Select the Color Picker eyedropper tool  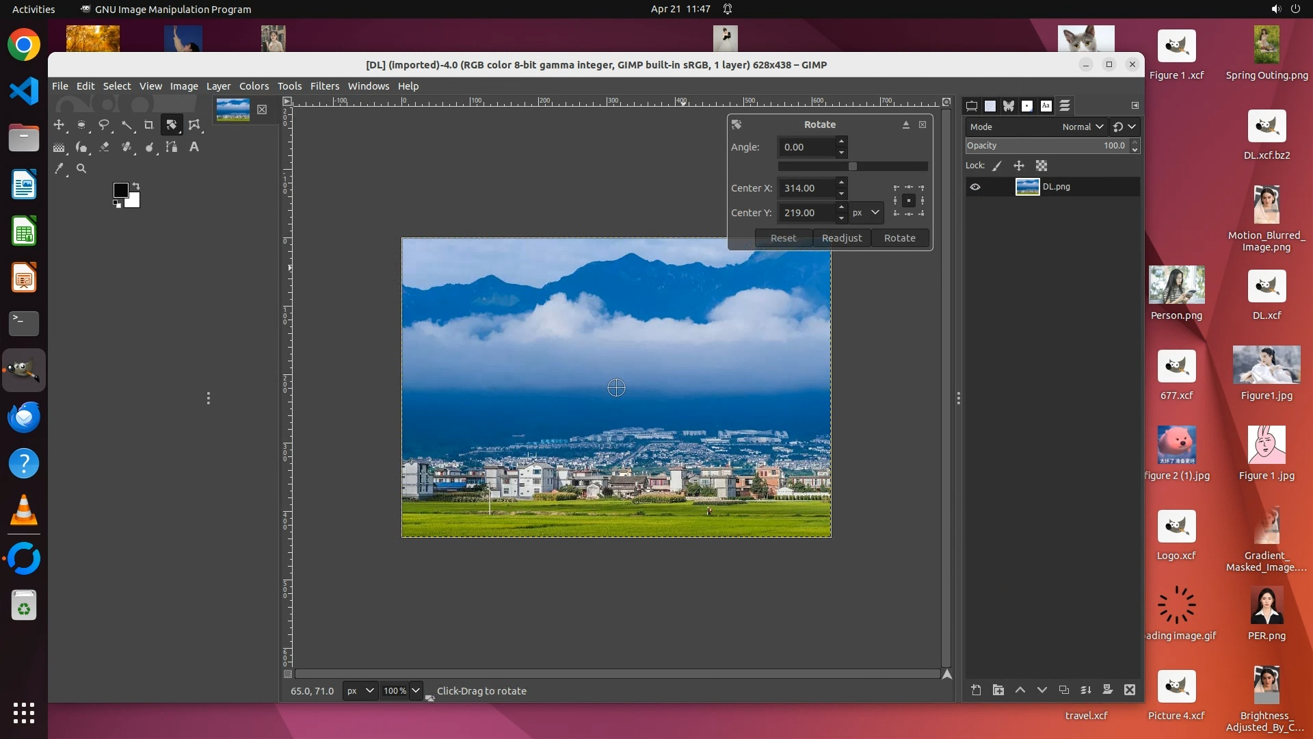point(59,168)
